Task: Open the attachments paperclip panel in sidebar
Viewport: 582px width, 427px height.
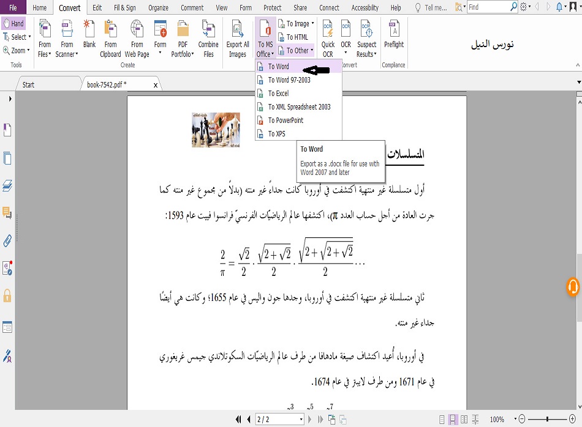Action: [7, 240]
